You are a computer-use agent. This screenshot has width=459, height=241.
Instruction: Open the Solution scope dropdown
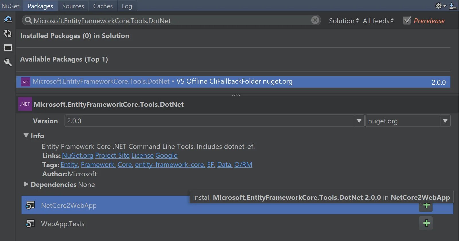(344, 21)
